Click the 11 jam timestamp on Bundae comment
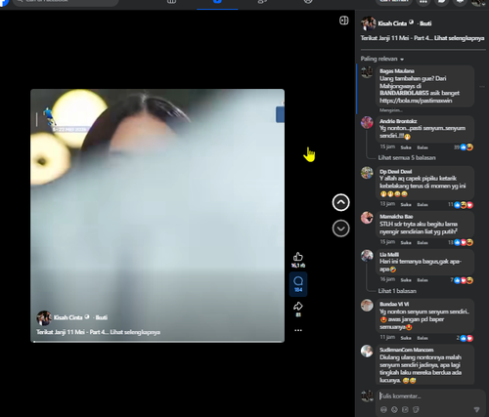489x417 pixels. coord(387,338)
